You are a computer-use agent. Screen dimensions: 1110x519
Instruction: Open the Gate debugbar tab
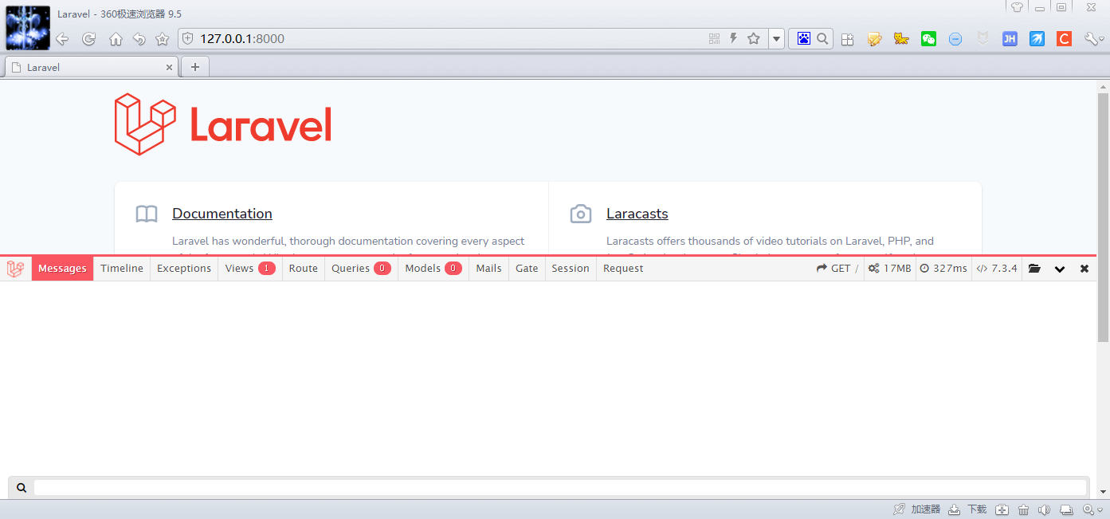tap(527, 269)
